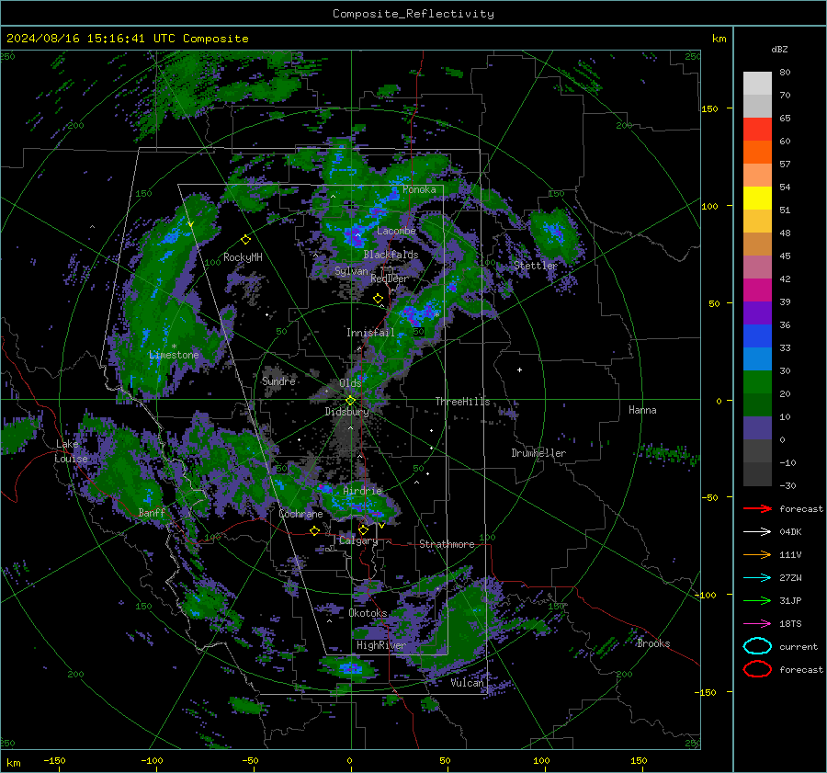Viewport: 827px width, 773px height.
Task: Select yellow diamond marker above Calgary
Action: click(363, 529)
